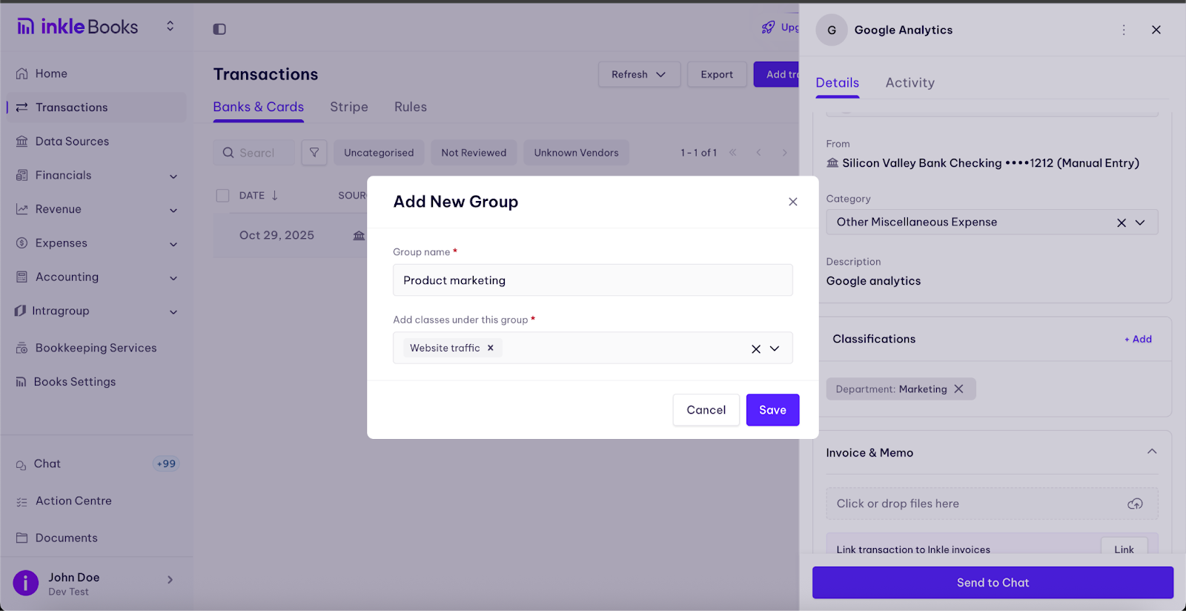Click the Oct 29, 2025 transaction row

(291, 236)
